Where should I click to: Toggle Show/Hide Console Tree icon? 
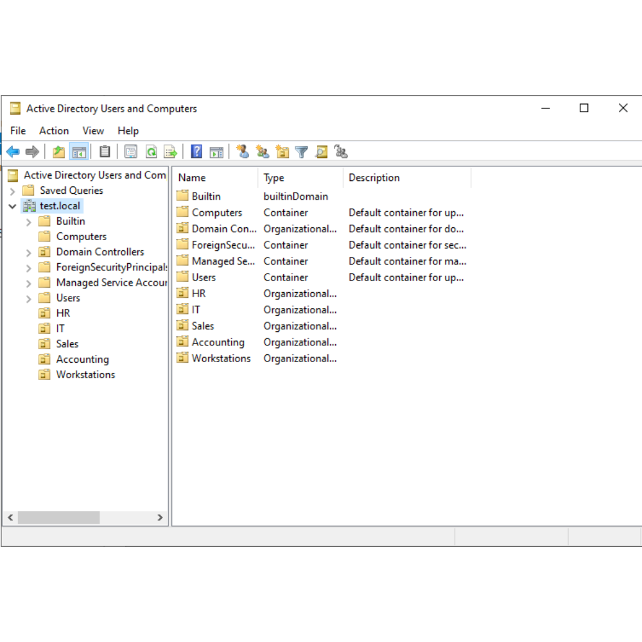[x=79, y=152]
